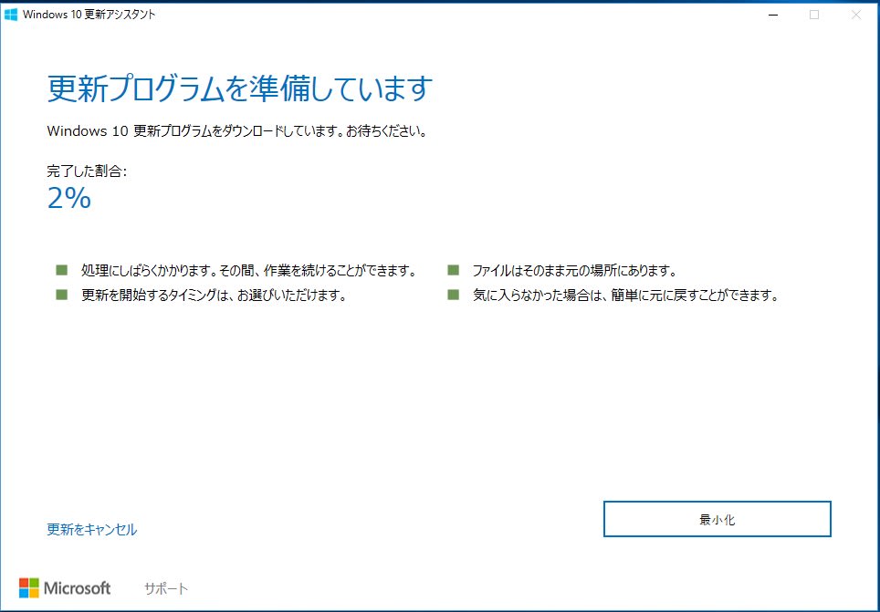The height and width of the screenshot is (612, 880).
Task: Click the Windows logo icon in title bar
Action: tap(11, 15)
